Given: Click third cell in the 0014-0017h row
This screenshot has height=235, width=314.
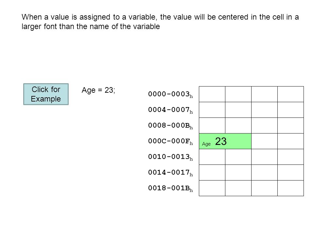Looking at the screenshot, I should point(264,172).
